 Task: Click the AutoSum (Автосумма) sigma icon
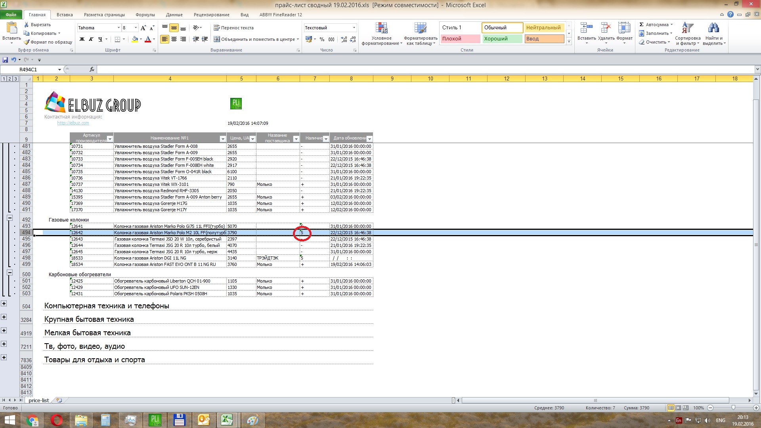[642, 25]
